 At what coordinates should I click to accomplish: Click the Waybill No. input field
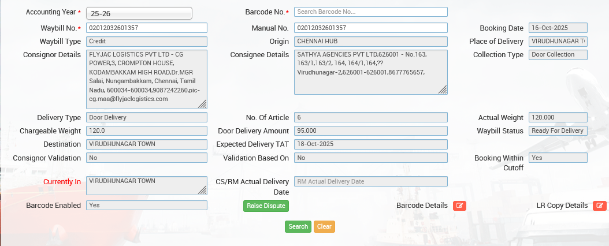pos(146,28)
